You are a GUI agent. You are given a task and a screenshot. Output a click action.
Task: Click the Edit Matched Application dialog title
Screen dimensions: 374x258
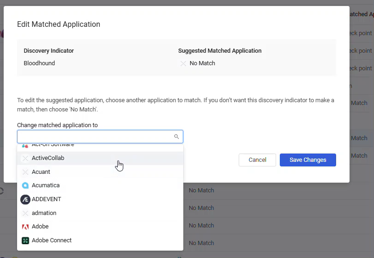tap(59, 24)
